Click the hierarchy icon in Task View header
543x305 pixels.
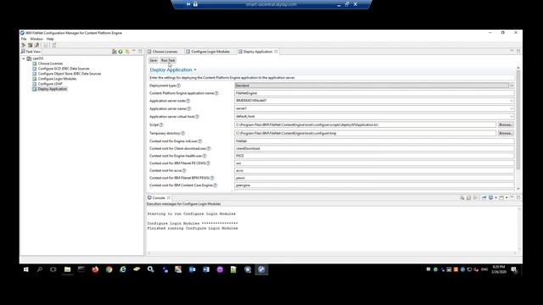coord(115,52)
